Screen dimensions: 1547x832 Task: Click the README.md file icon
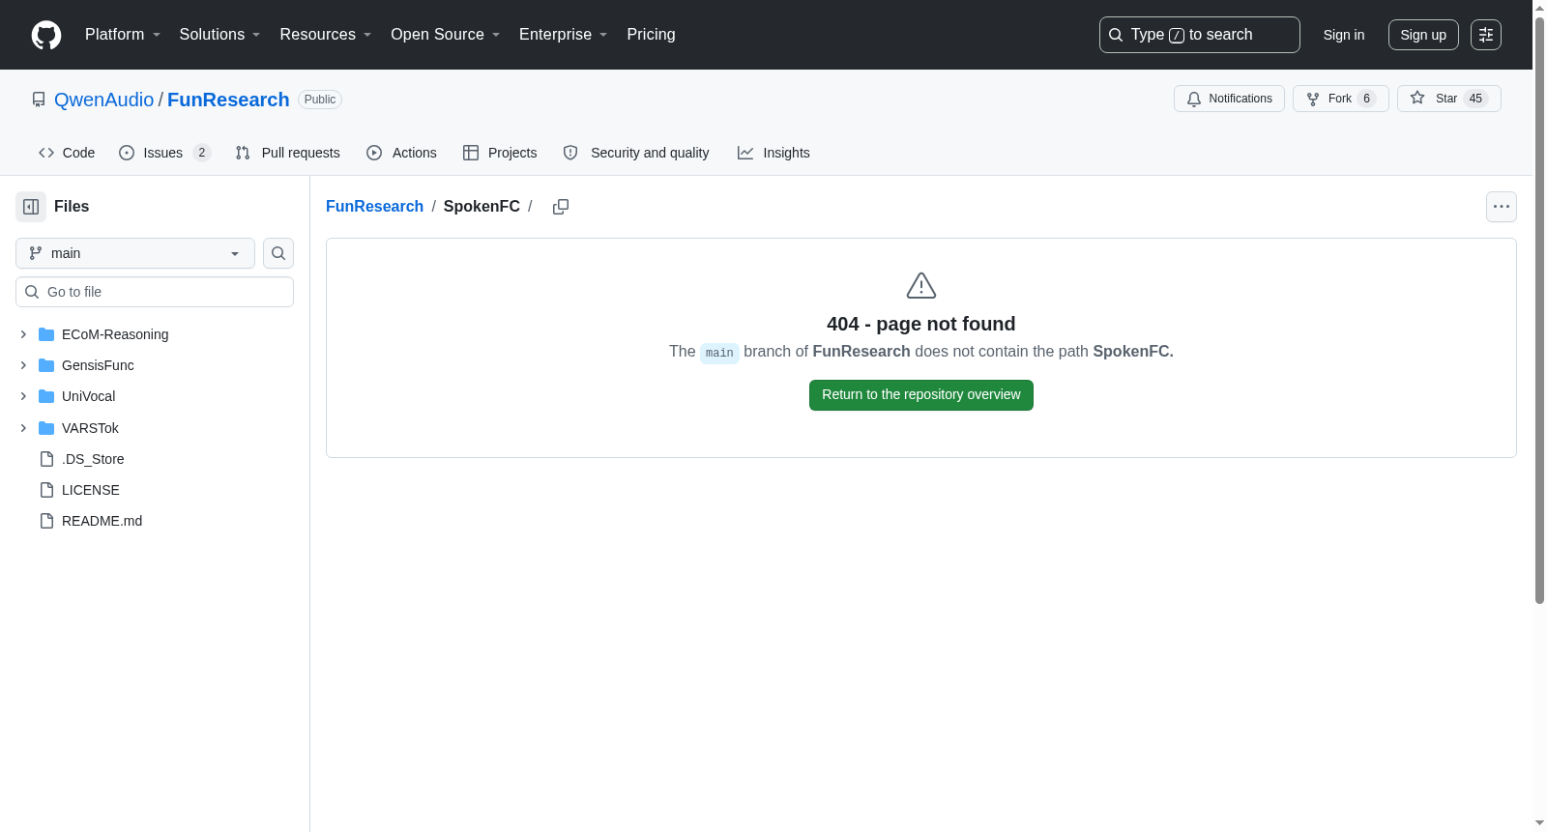tap(46, 521)
